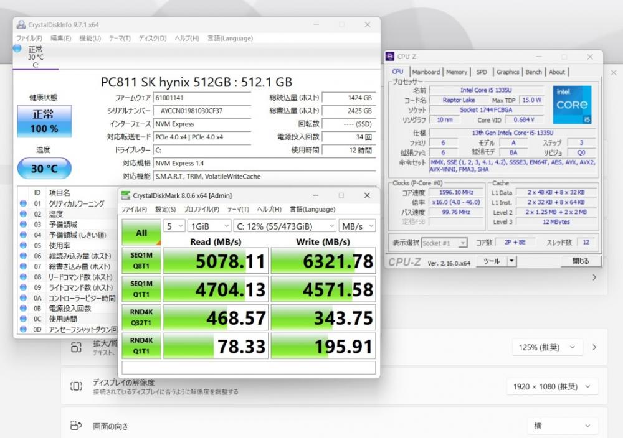Click the screen orientation icon in Settings
623x438 pixels.
(x=76, y=426)
